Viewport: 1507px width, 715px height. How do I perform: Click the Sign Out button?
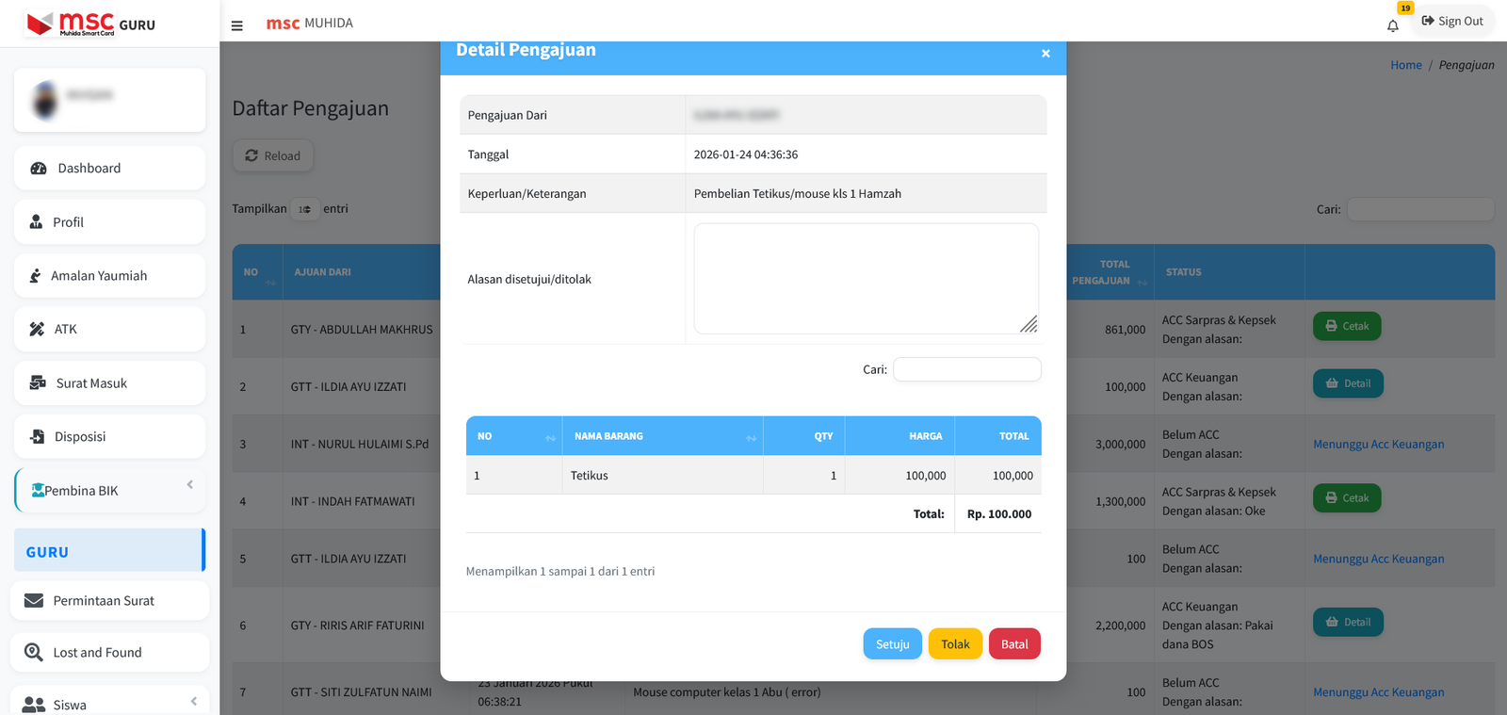[x=1452, y=21]
